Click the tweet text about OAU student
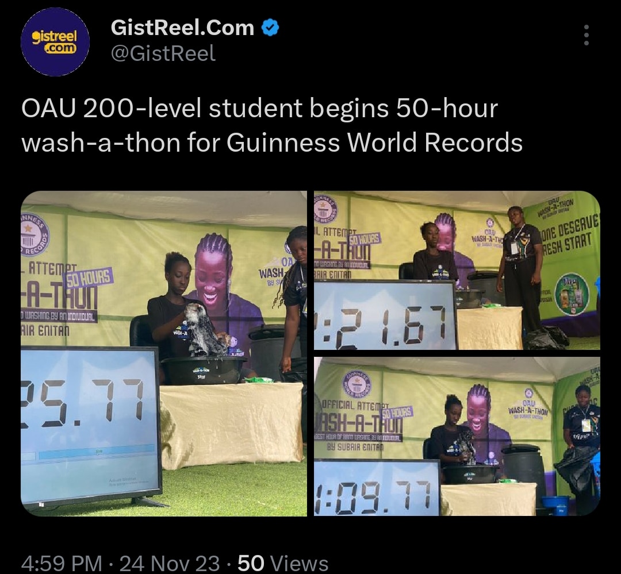The width and height of the screenshot is (621, 574). click(271, 125)
